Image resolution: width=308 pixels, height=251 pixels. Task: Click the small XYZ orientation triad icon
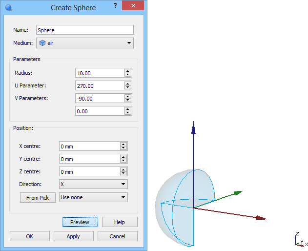tap(301, 240)
